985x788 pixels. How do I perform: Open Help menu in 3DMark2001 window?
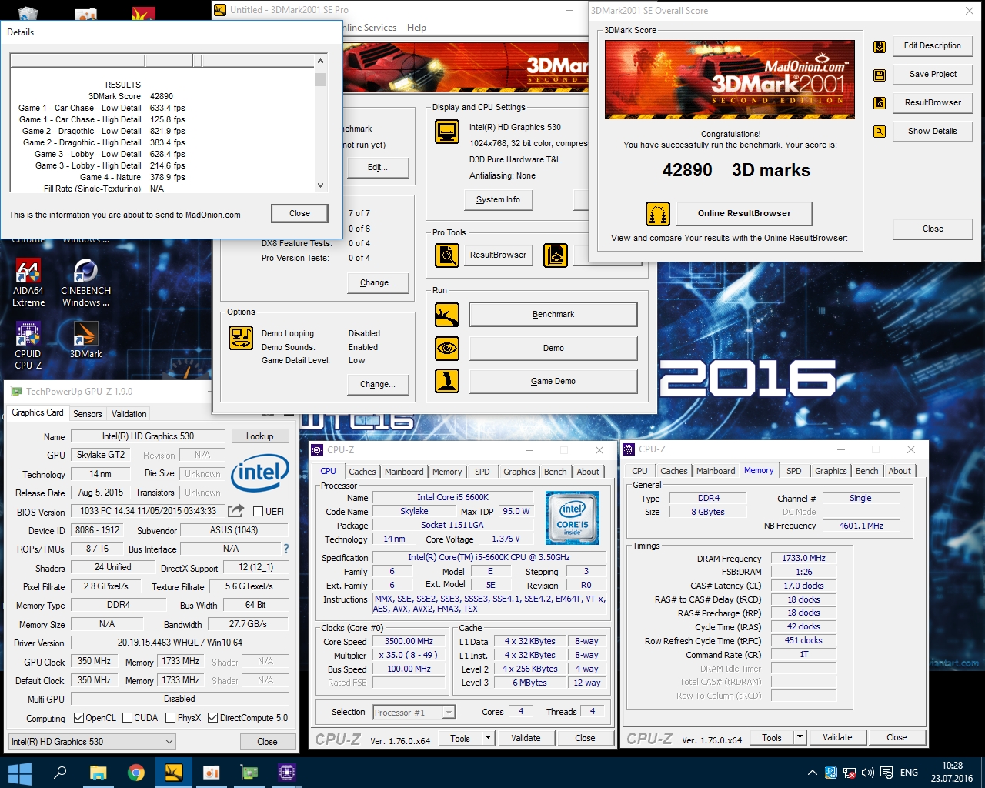pyautogui.click(x=416, y=28)
